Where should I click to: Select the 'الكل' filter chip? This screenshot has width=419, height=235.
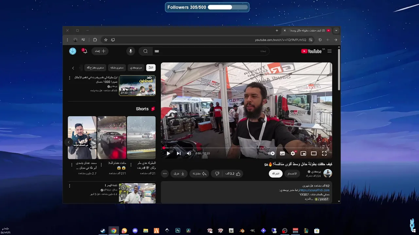click(x=151, y=68)
